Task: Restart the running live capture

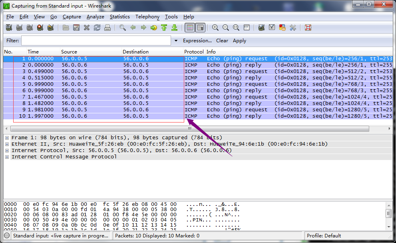Action: click(50, 28)
